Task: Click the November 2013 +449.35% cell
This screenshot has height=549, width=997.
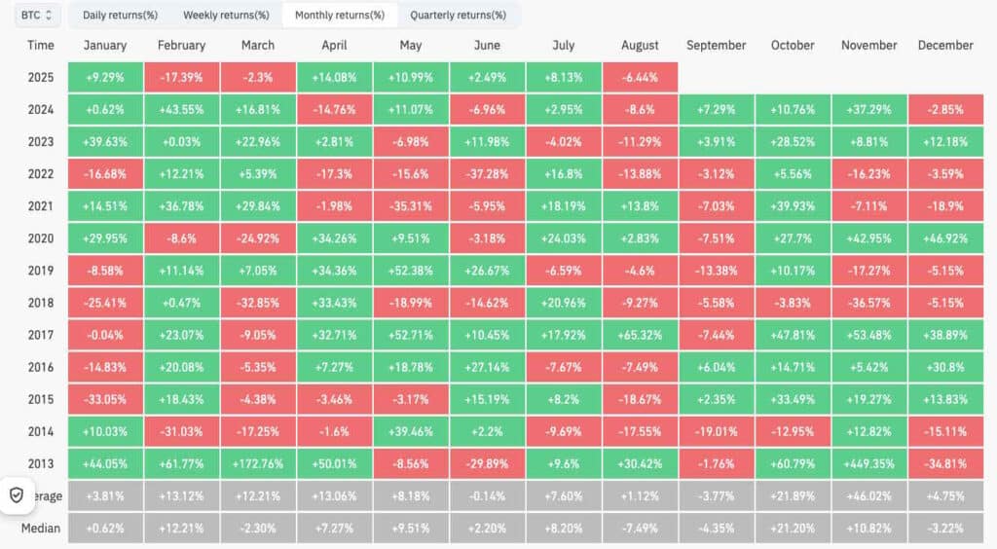Action: (x=868, y=464)
